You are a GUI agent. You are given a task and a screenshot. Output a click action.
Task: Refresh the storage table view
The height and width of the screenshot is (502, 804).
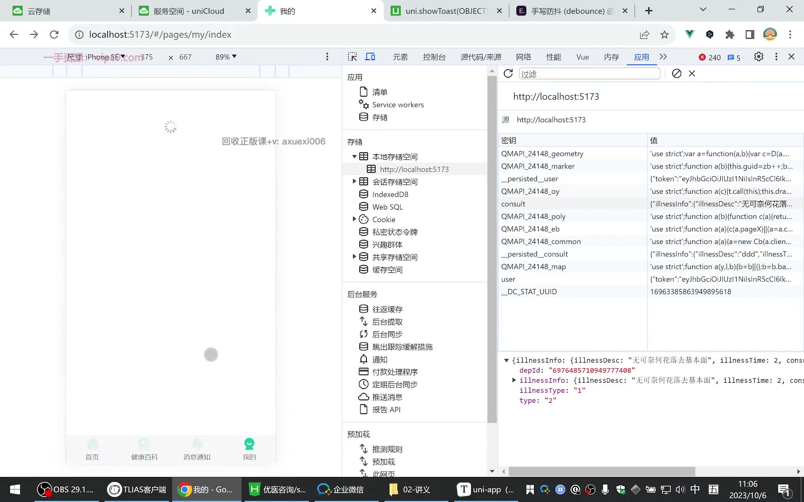point(508,74)
